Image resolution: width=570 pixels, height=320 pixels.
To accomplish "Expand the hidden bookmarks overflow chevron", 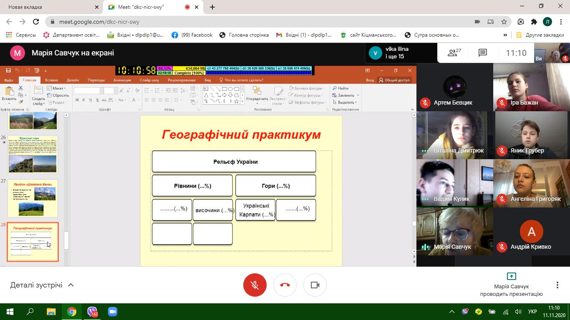I will click(505, 35).
